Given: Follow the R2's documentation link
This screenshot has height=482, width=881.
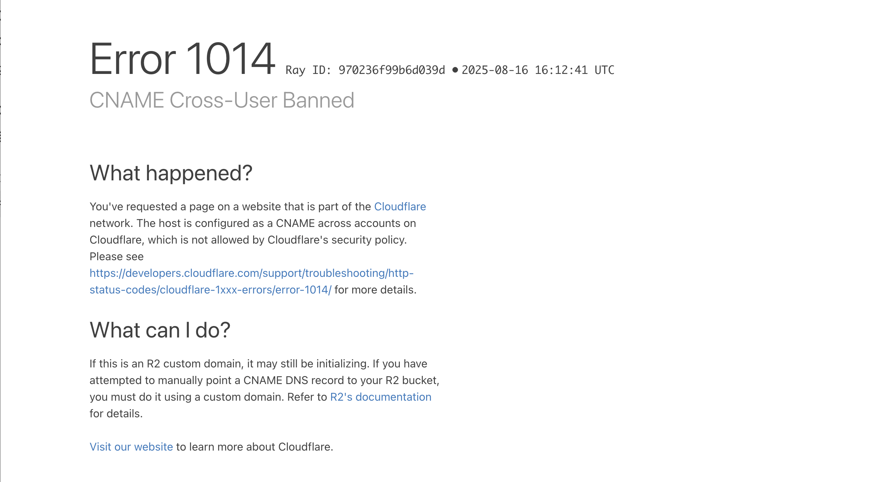Looking at the screenshot, I should (381, 397).
